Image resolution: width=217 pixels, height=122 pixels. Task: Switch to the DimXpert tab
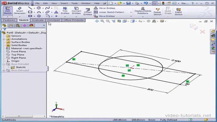point(54,20)
